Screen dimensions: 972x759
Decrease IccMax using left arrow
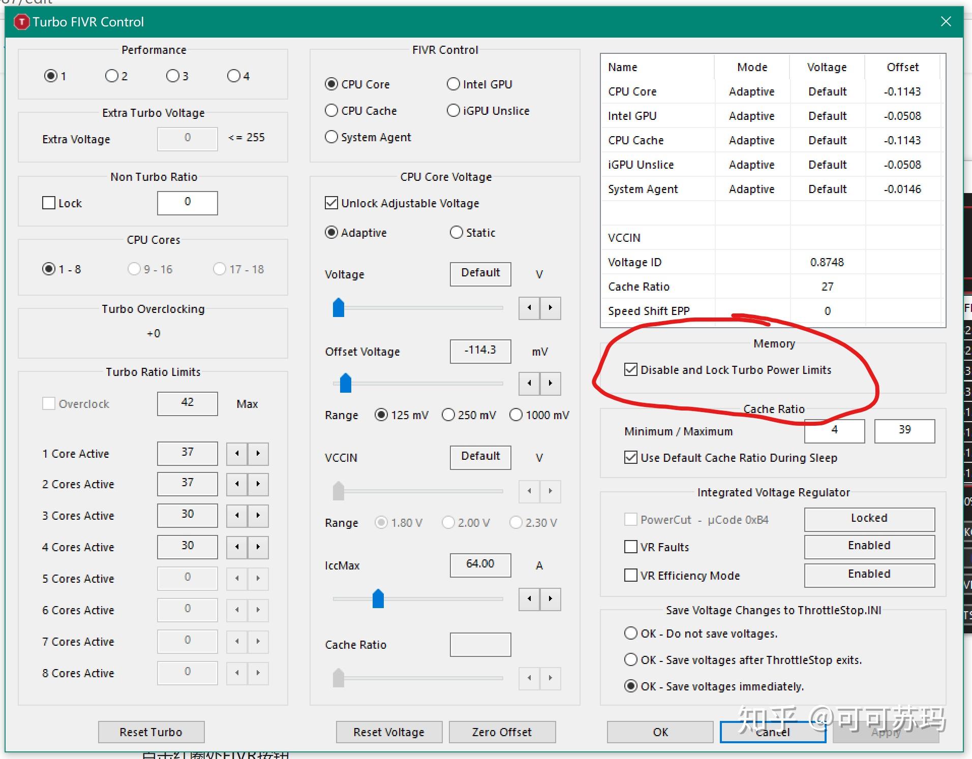click(x=529, y=599)
